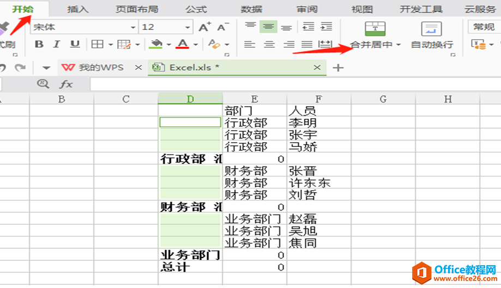501x288 pixels.
Task: Decrease the indent
Action: pyautogui.click(x=308, y=27)
